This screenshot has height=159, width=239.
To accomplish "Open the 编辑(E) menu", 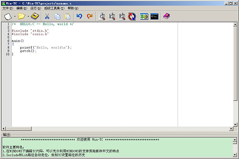I will pos(22,8).
